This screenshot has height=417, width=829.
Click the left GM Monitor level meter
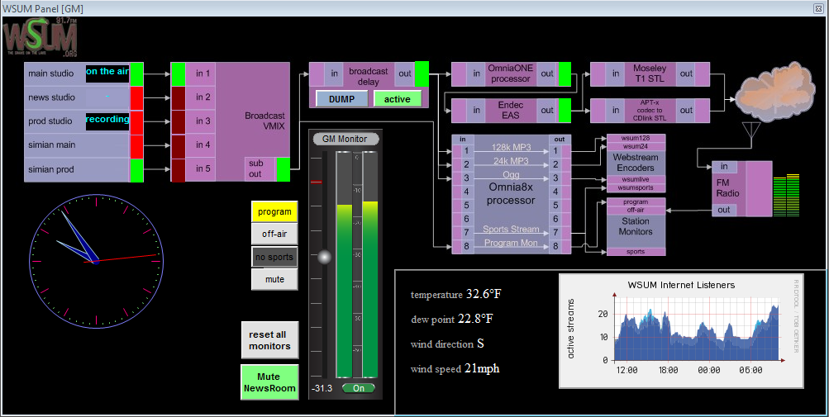[344, 265]
